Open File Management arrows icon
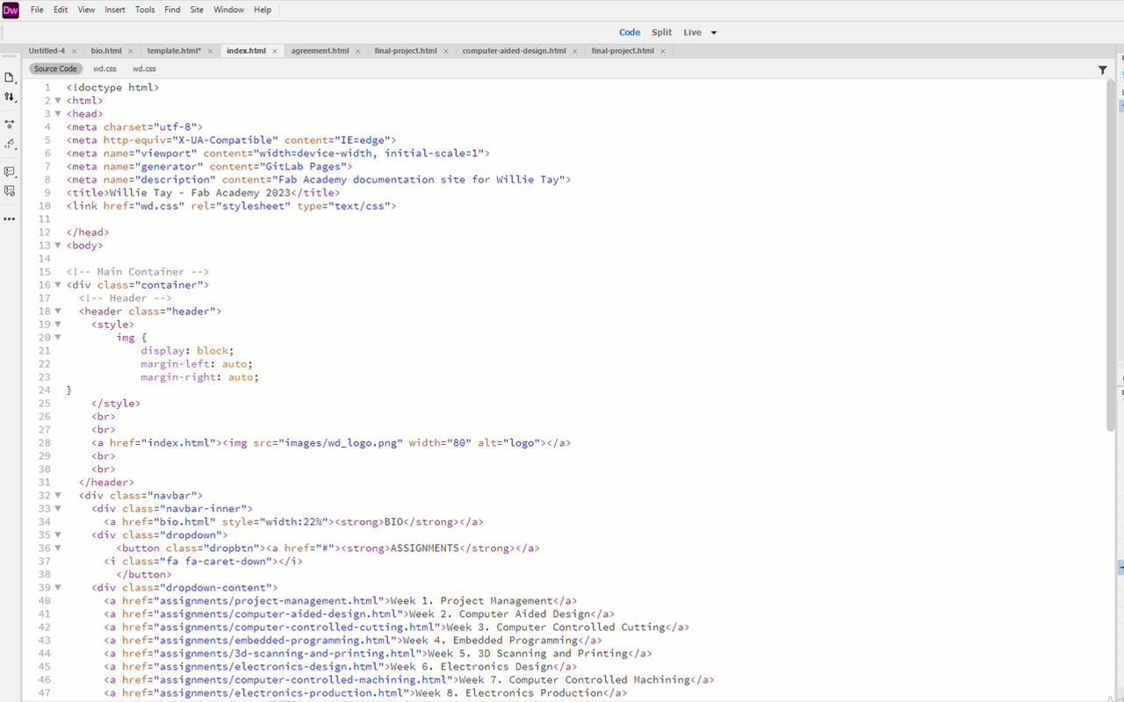1124x702 pixels. click(10, 97)
